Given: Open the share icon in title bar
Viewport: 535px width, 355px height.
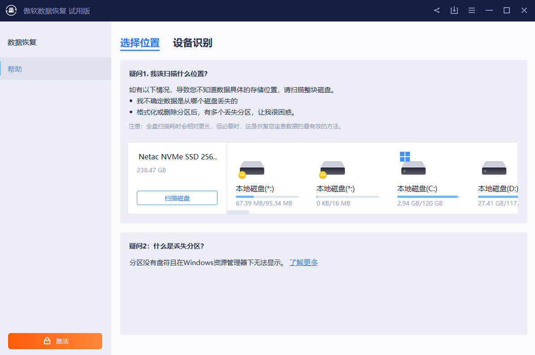Looking at the screenshot, I should (437, 11).
